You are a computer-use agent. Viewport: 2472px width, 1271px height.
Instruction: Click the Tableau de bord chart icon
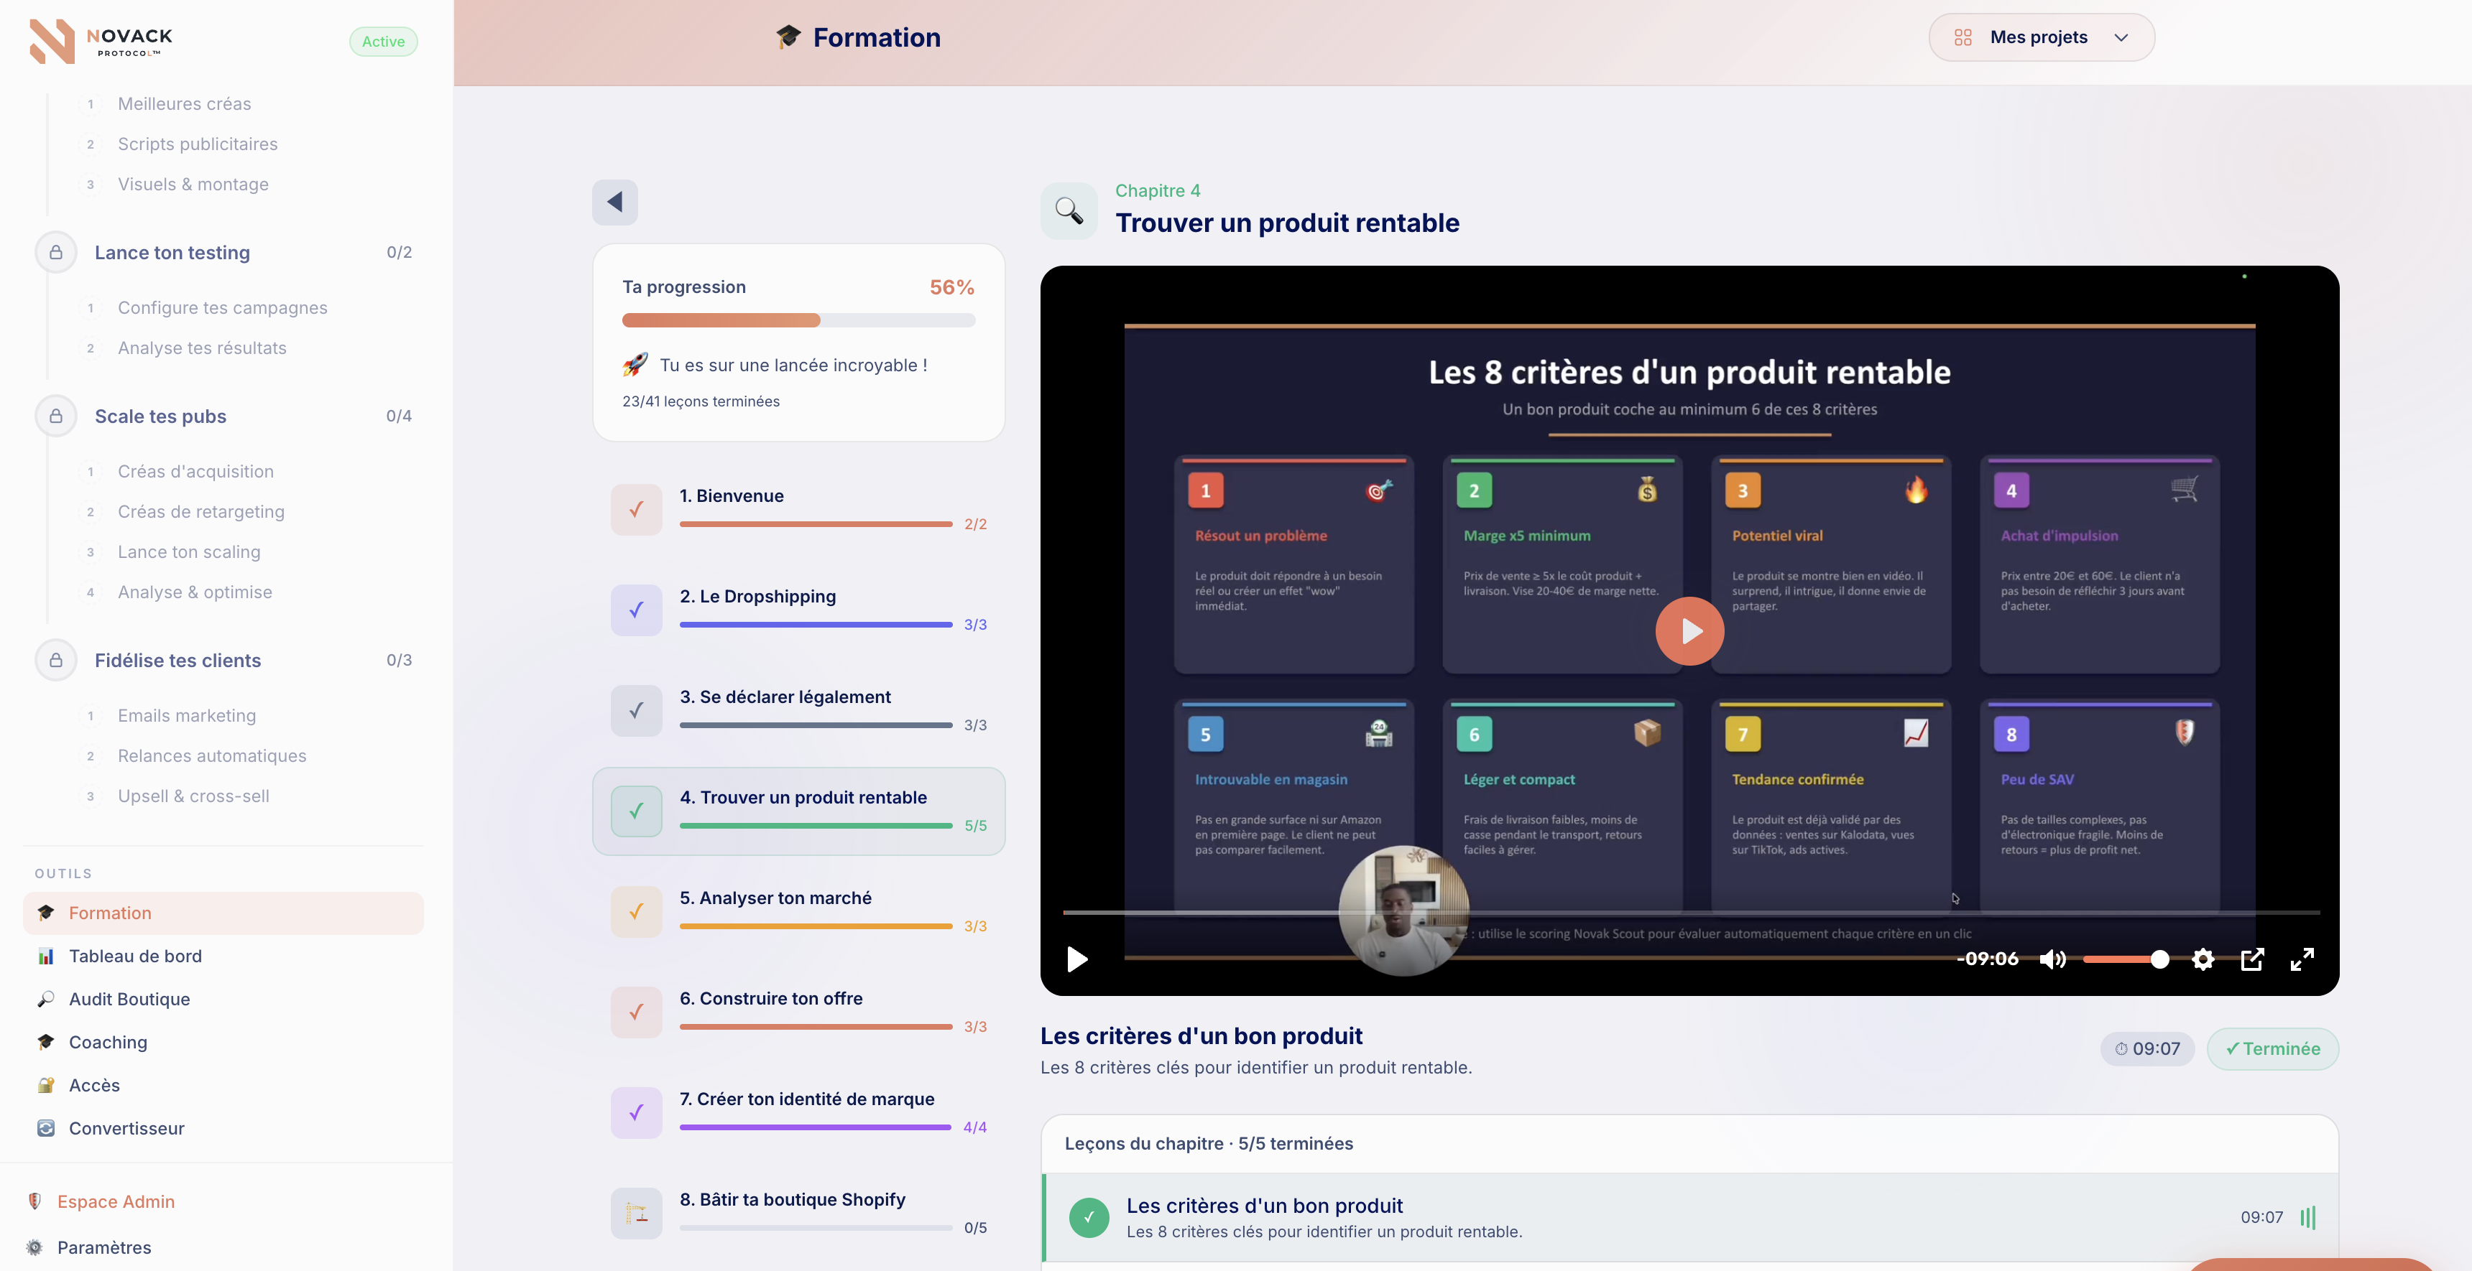click(x=46, y=956)
